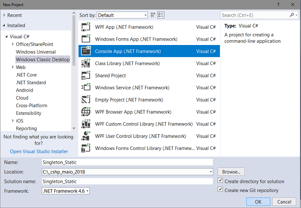Select WPF App (.NET Framework) text
The height and width of the screenshot is (208, 301).
[x=124, y=27]
